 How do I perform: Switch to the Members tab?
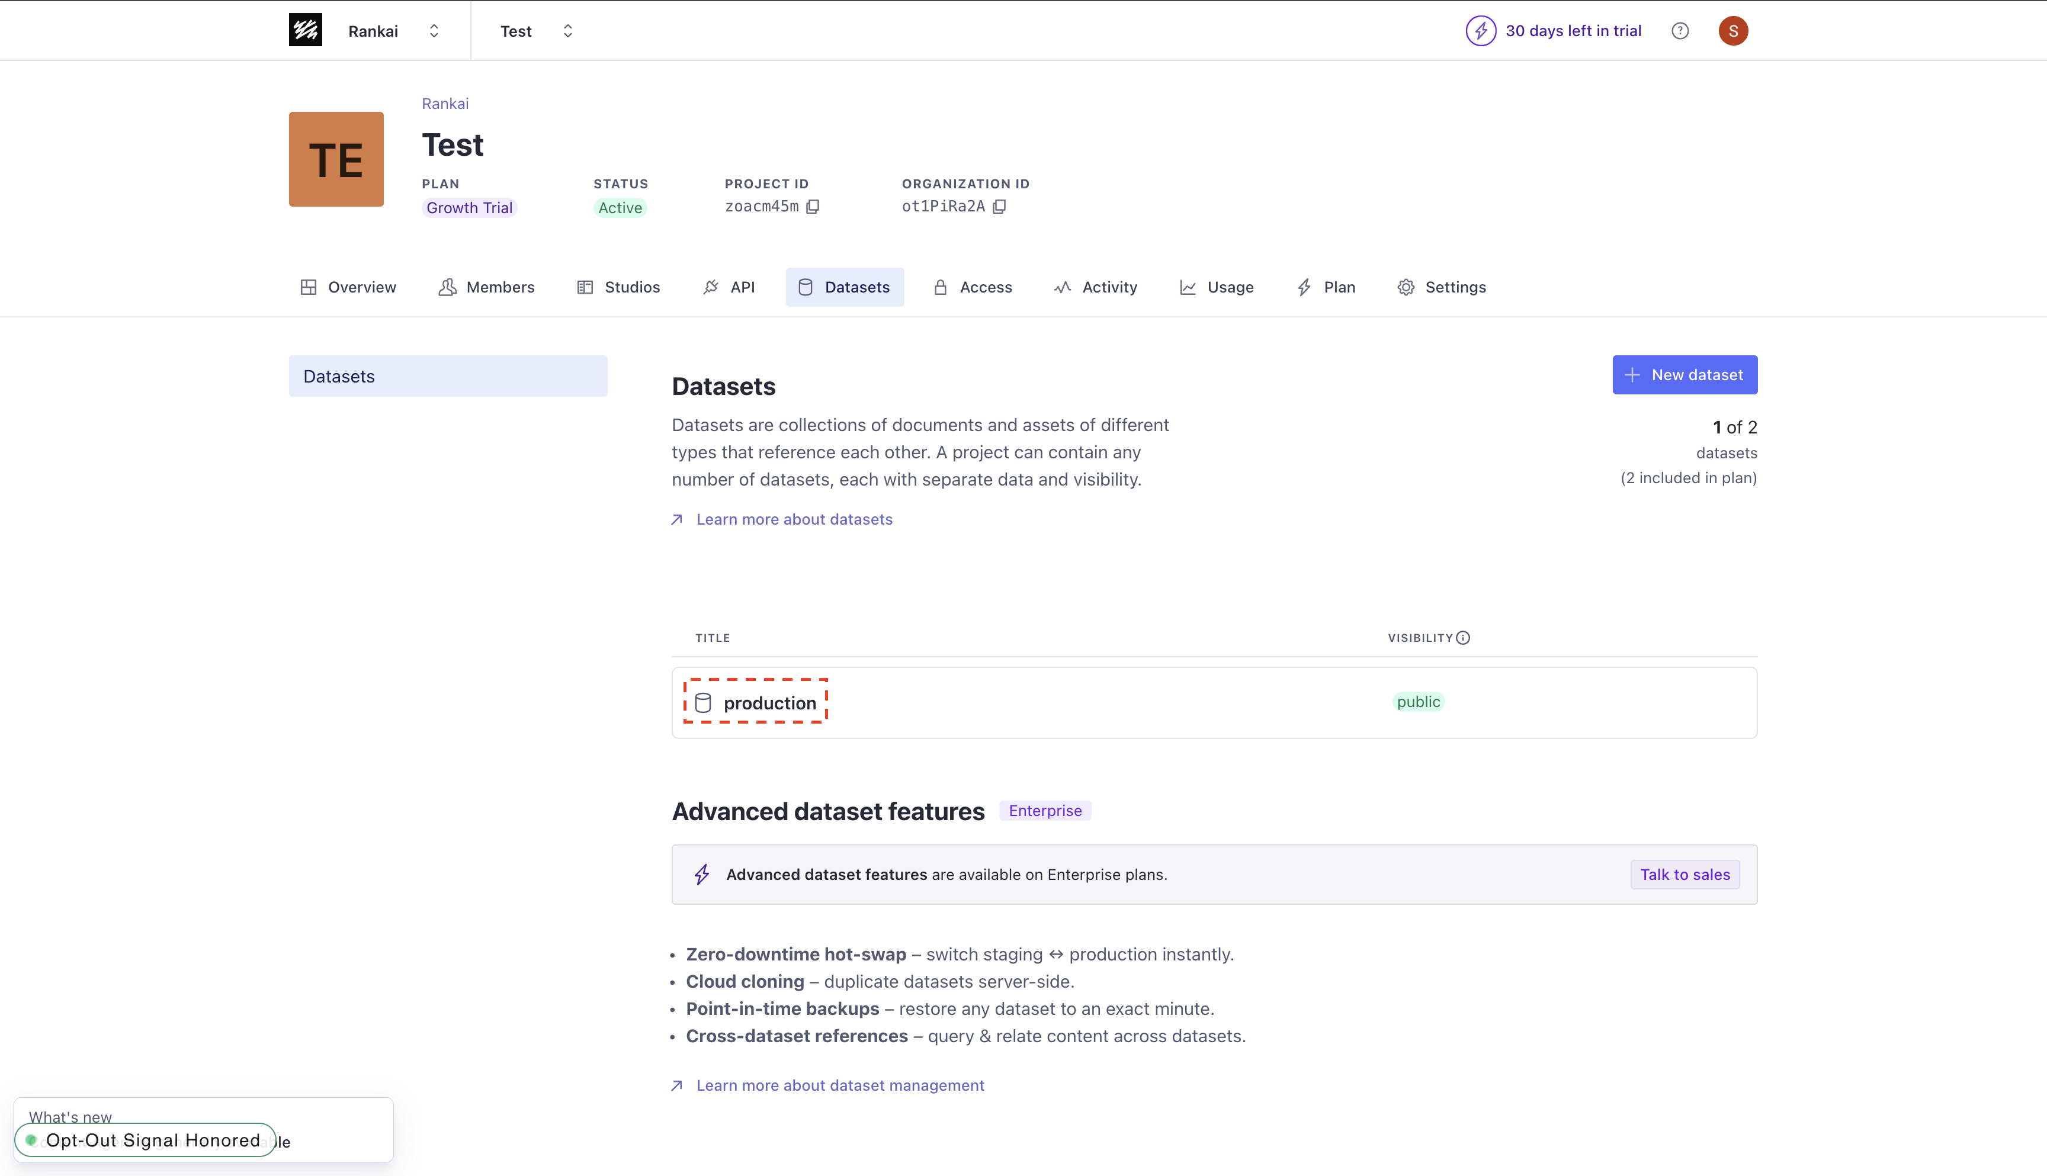(x=486, y=288)
